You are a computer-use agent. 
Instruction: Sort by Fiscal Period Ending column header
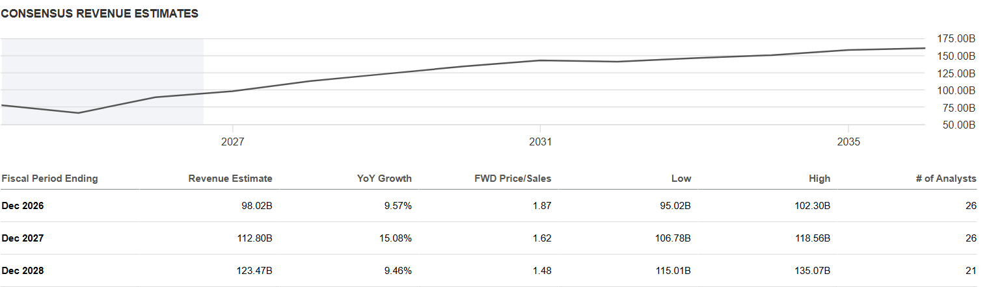(x=49, y=179)
